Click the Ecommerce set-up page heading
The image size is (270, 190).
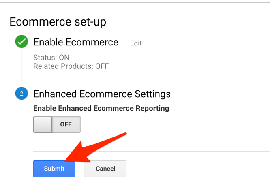click(x=58, y=22)
